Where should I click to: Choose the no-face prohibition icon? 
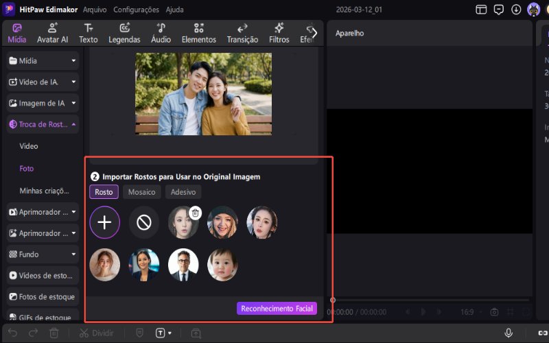144,222
